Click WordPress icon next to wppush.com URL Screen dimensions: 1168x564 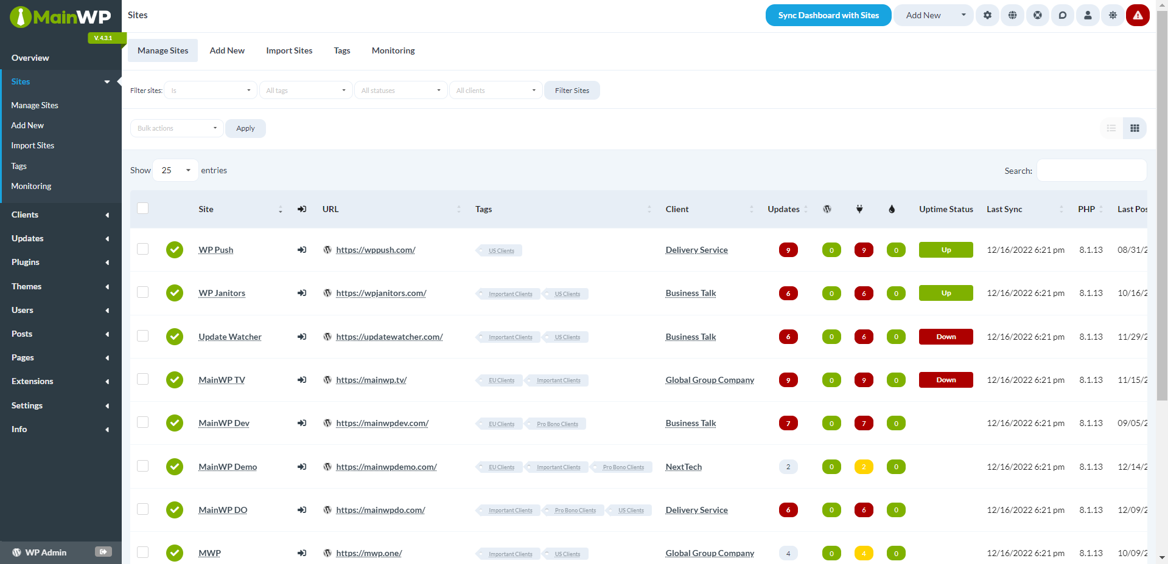click(327, 250)
